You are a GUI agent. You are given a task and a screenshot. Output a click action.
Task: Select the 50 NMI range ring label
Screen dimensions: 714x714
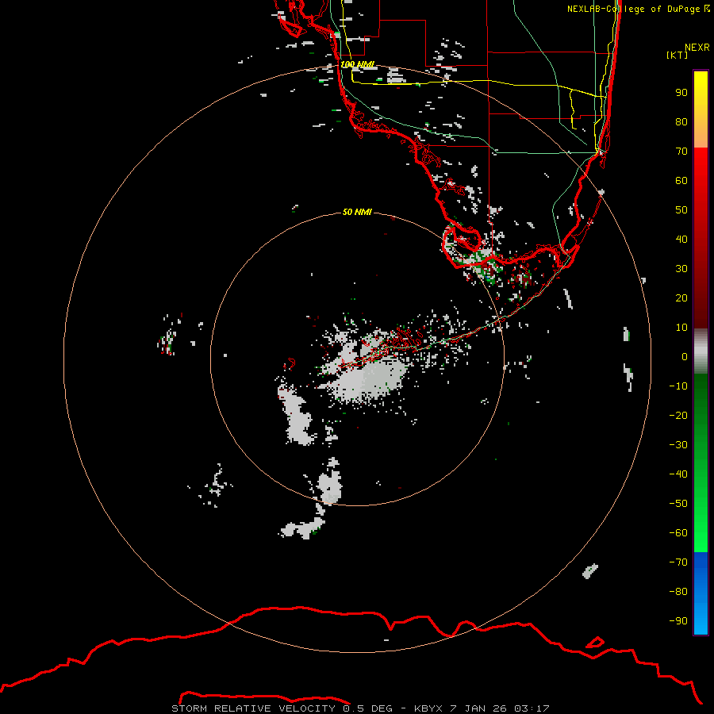(x=357, y=212)
